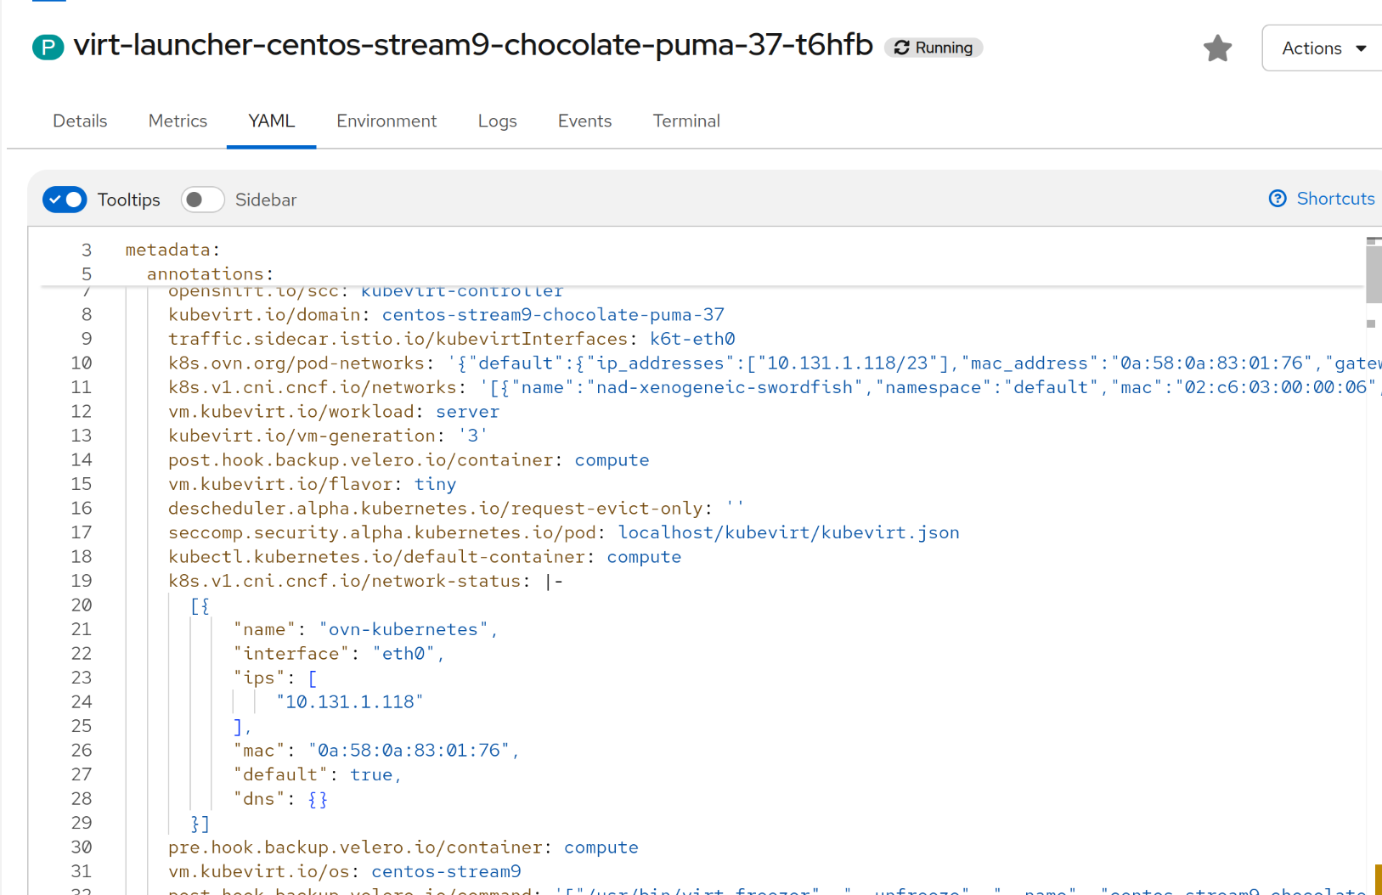
Task: Click the pod name heading text
Action: tap(473, 45)
